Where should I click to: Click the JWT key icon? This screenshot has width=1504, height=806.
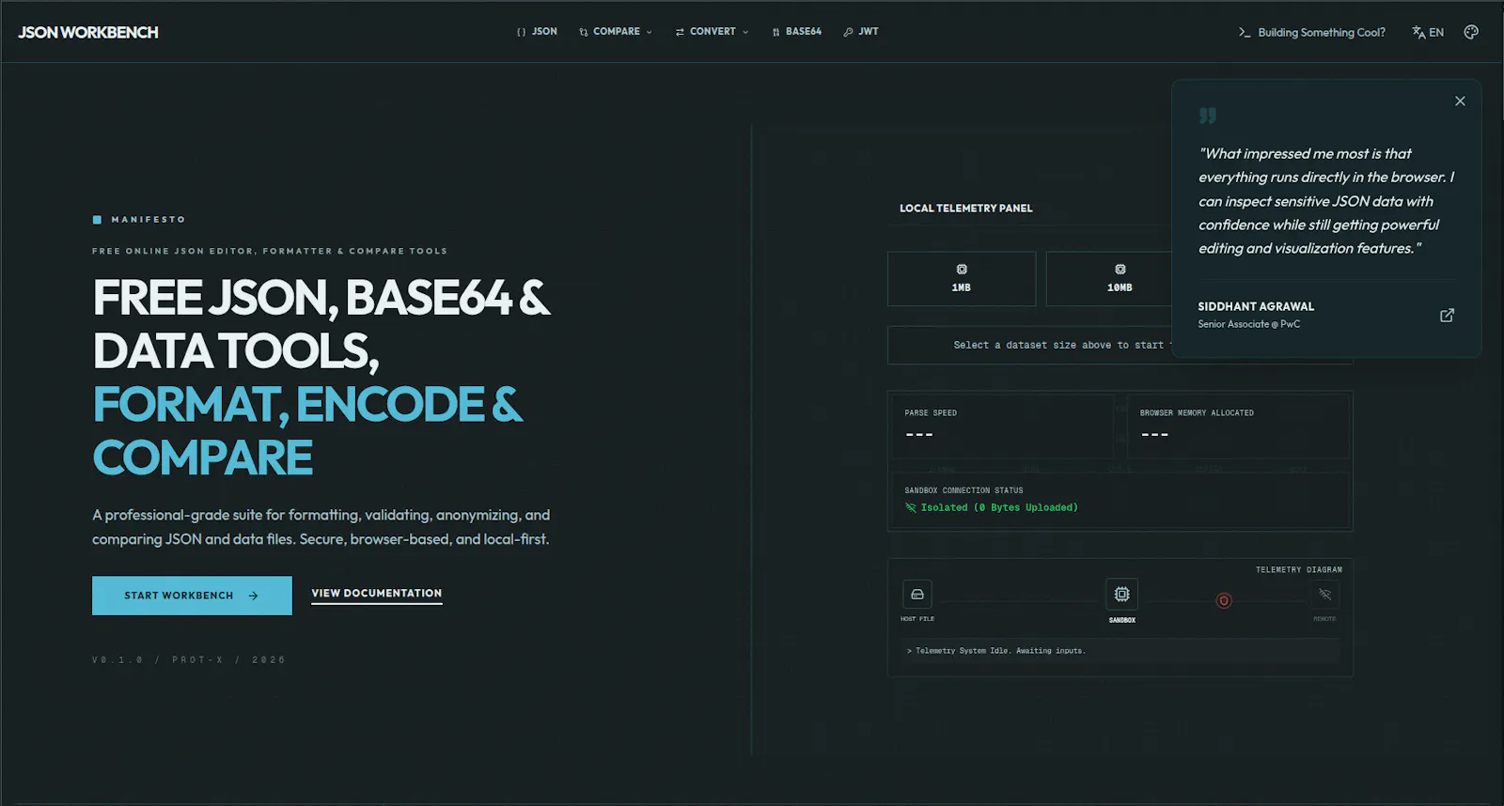(848, 32)
